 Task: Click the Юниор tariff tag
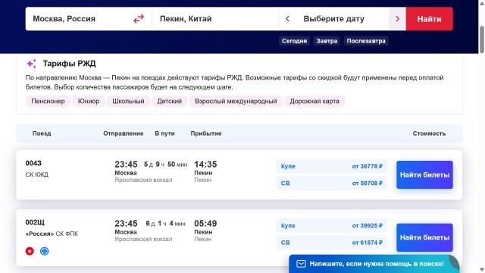tap(89, 101)
